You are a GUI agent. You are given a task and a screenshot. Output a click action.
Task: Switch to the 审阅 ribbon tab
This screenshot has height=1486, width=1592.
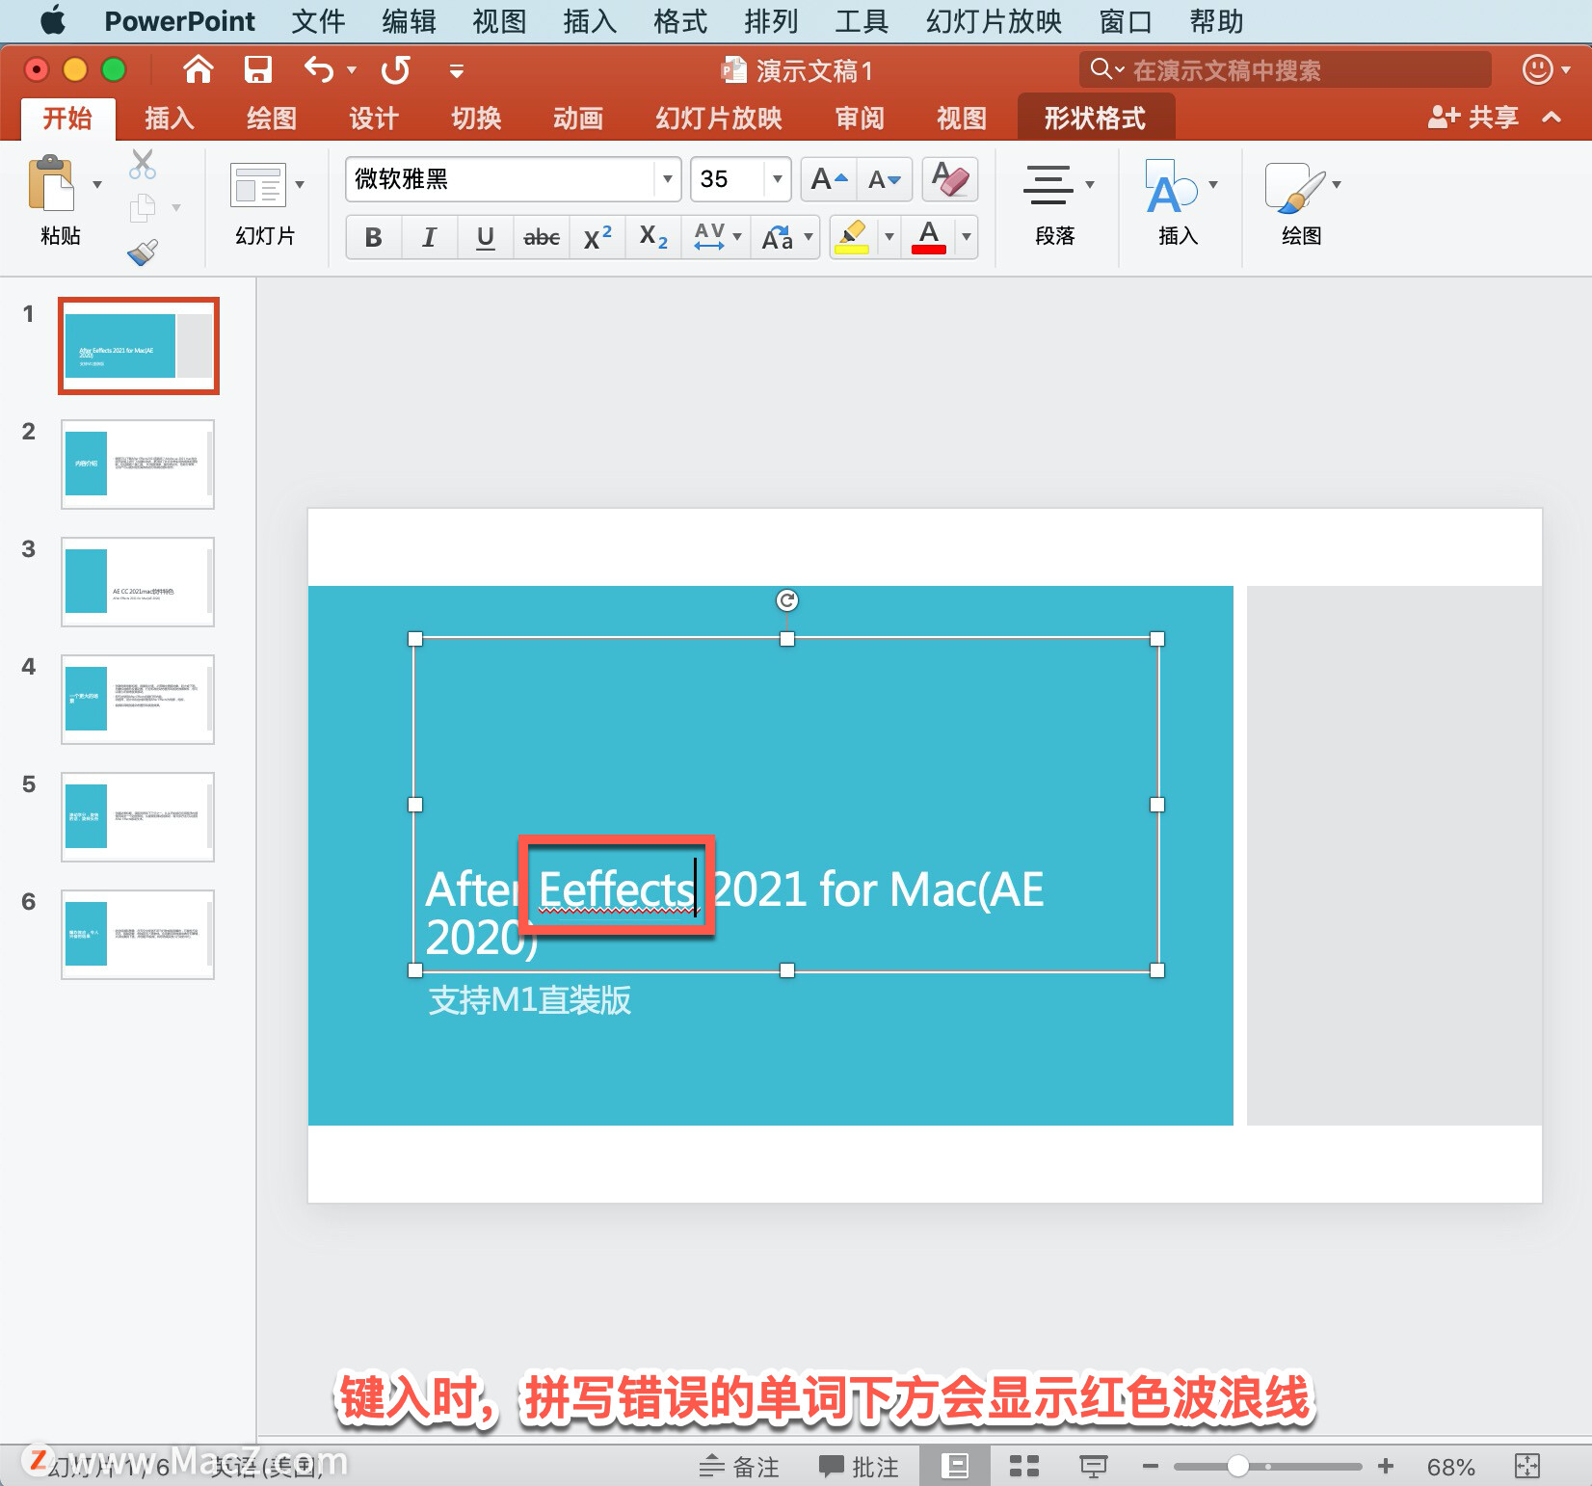click(x=859, y=119)
